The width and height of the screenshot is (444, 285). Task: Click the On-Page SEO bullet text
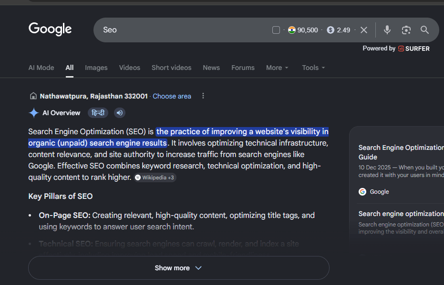tap(176, 221)
